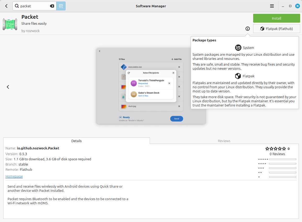Switch to the Reviews tab
The image size is (302, 222).
pyautogui.click(x=224, y=141)
